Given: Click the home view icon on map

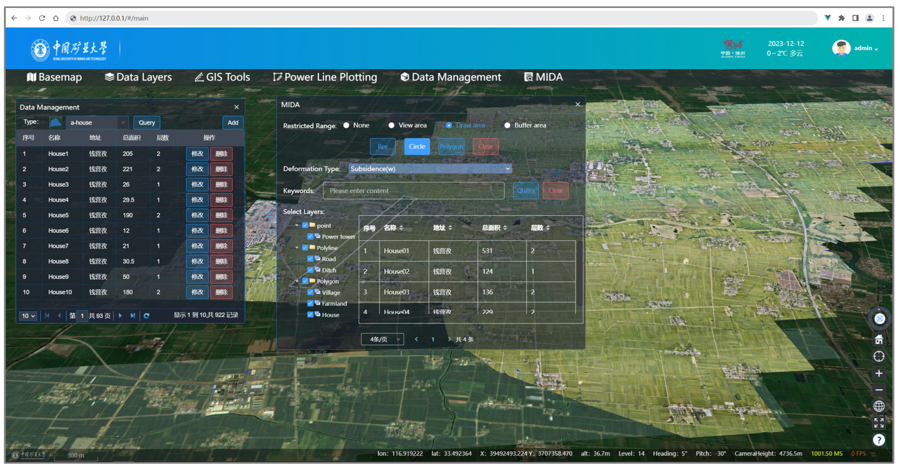Looking at the screenshot, I should [x=879, y=339].
